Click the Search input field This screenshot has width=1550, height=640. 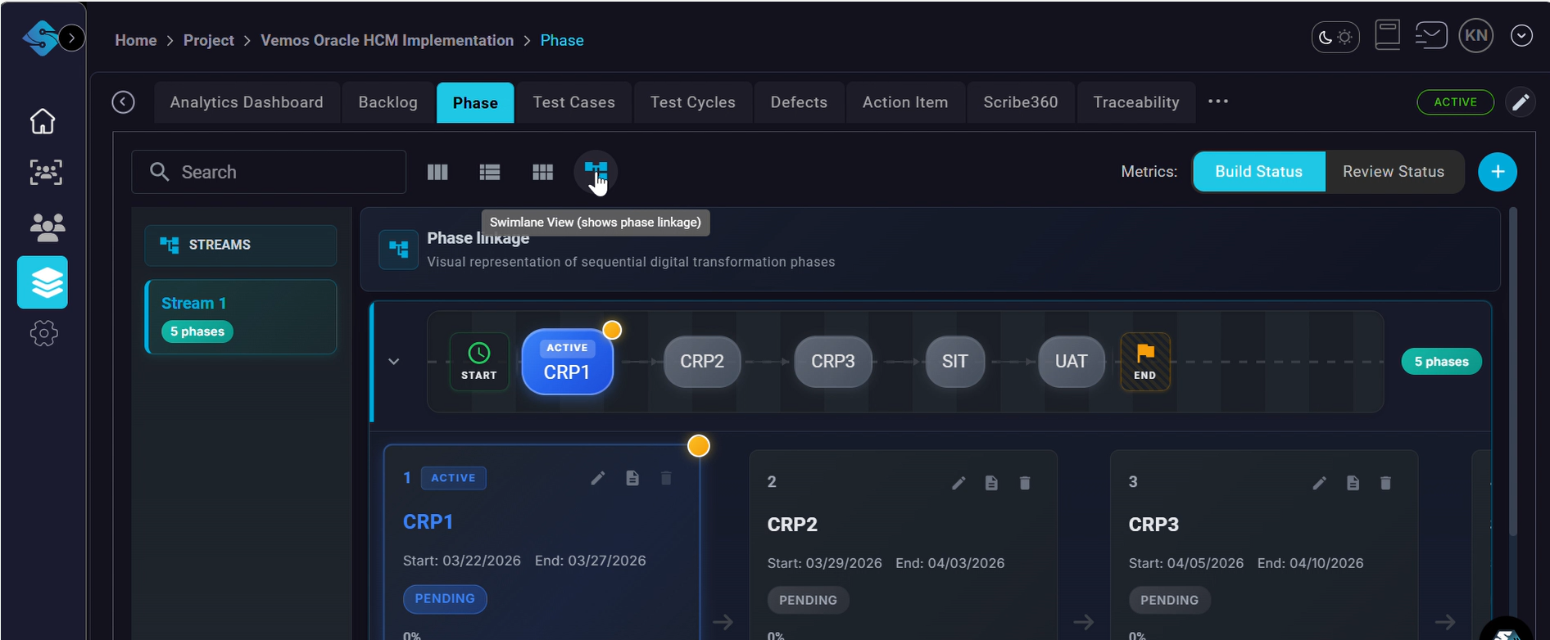pyautogui.click(x=279, y=172)
